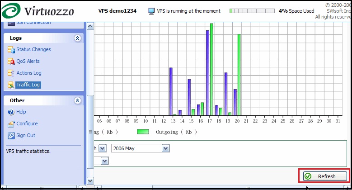This screenshot has width=352, height=190.
Task: Click the 'Outgoing ( Kb )' legend label
Action: click(x=176, y=132)
